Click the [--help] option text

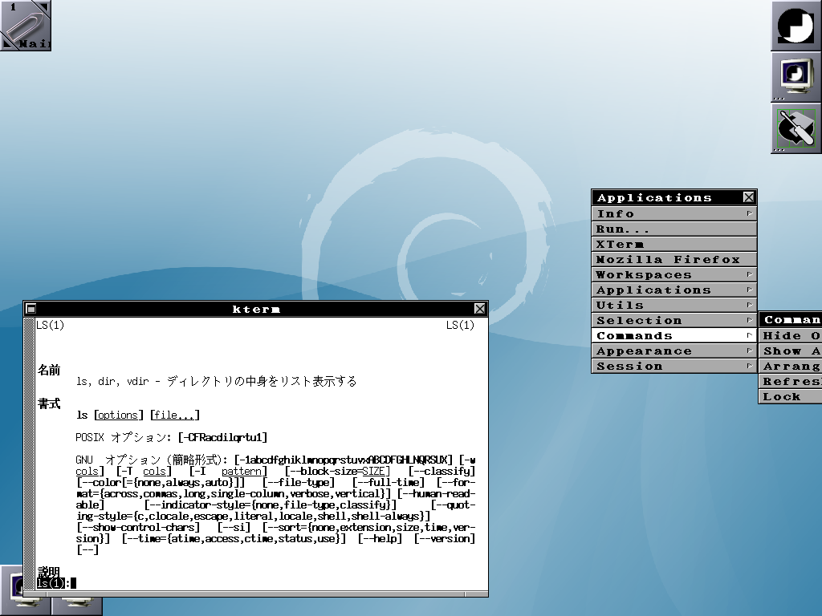(x=380, y=538)
